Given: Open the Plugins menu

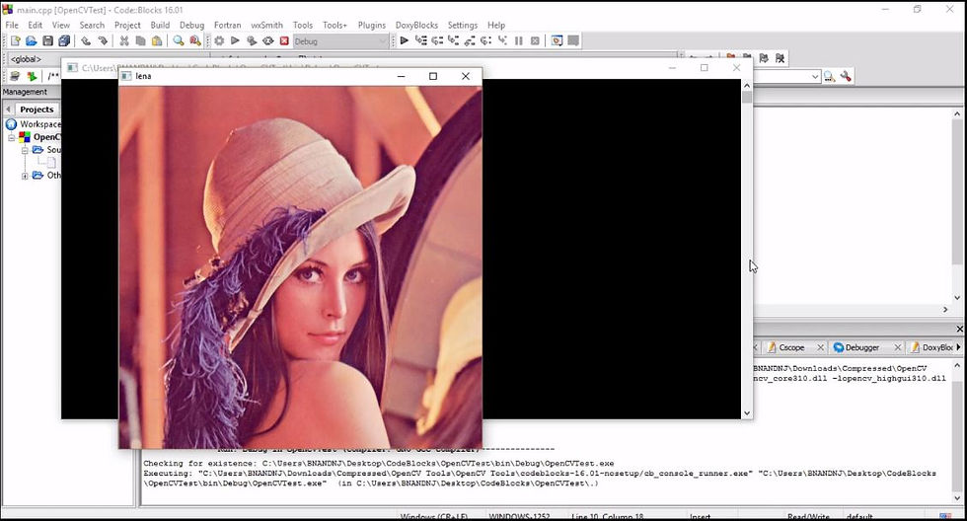Looking at the screenshot, I should point(371,26).
